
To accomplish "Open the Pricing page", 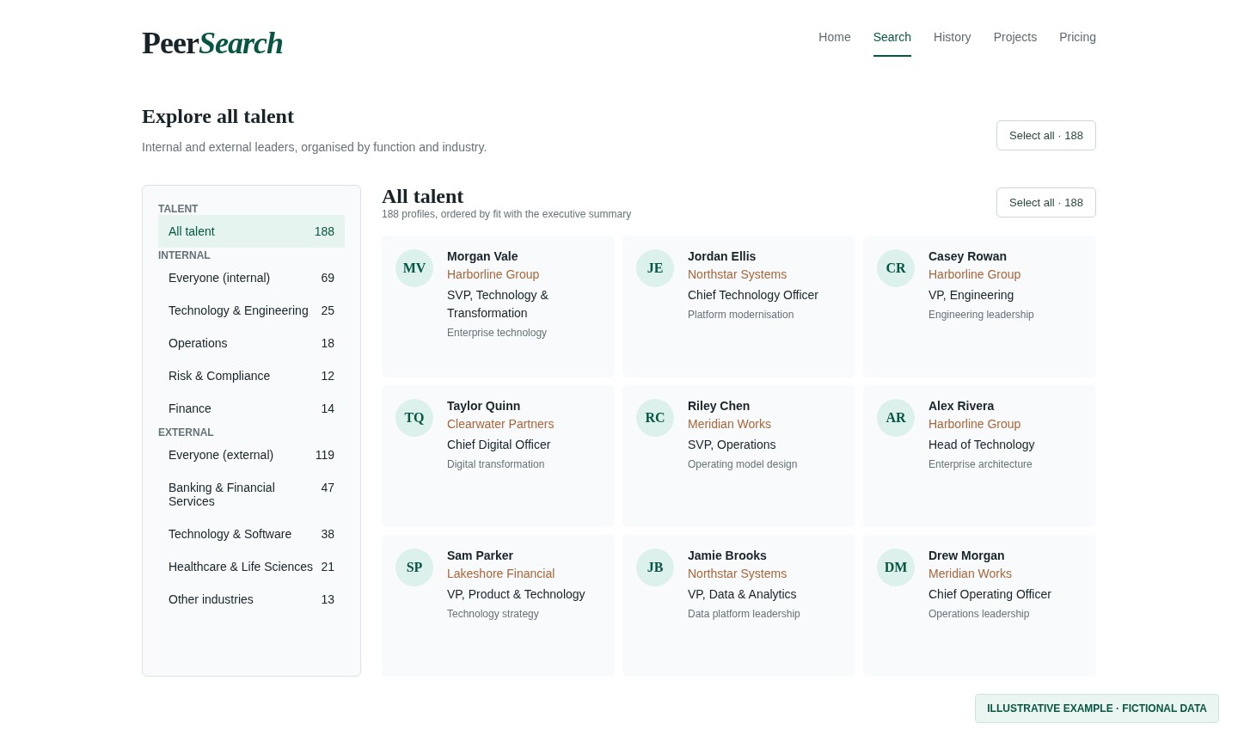I will 1077,37.
